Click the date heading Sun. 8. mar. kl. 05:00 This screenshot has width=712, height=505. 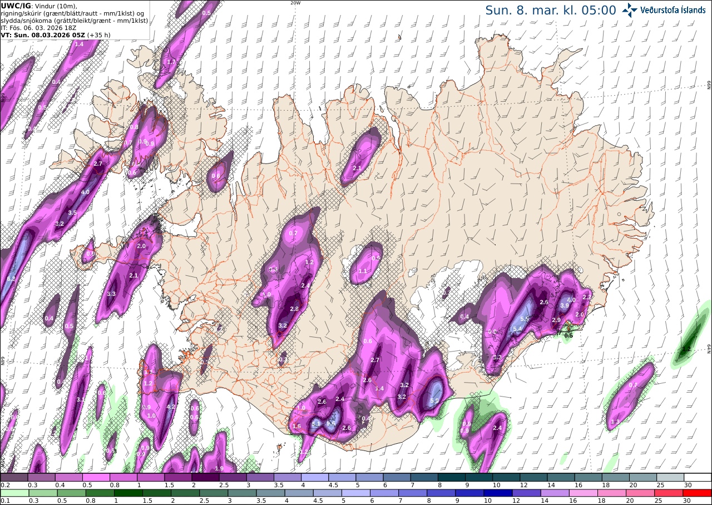(550, 11)
